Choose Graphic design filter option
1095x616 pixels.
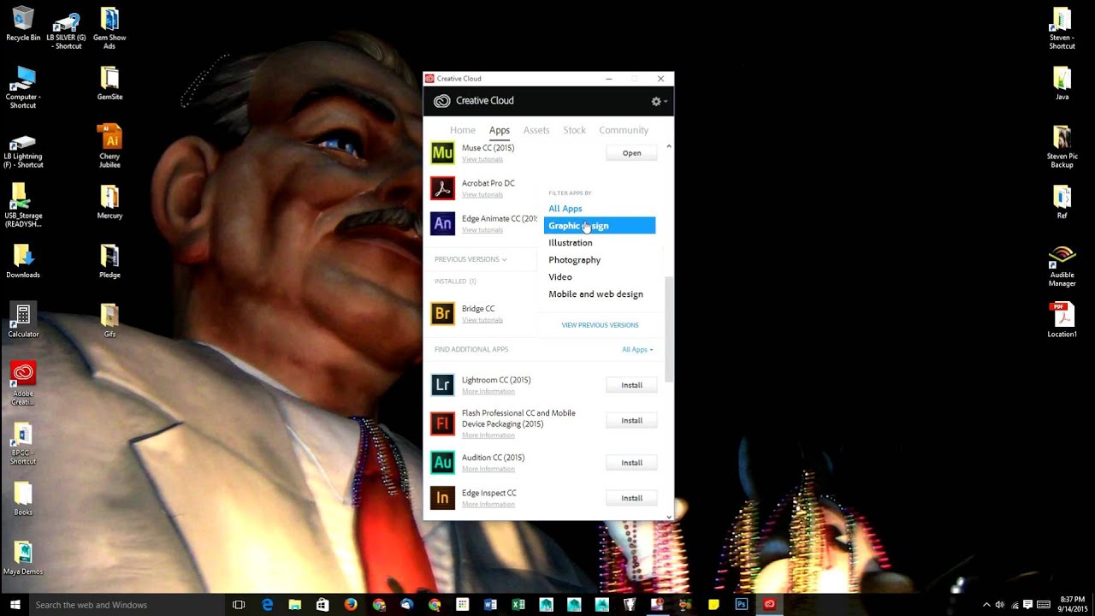point(600,226)
